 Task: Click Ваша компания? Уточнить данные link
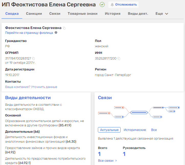tap(31, 87)
